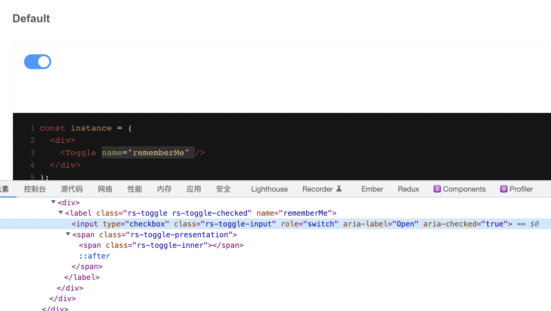Select the highlighted name="rememberMe" code snippet
The width and height of the screenshot is (551, 311).
point(148,152)
